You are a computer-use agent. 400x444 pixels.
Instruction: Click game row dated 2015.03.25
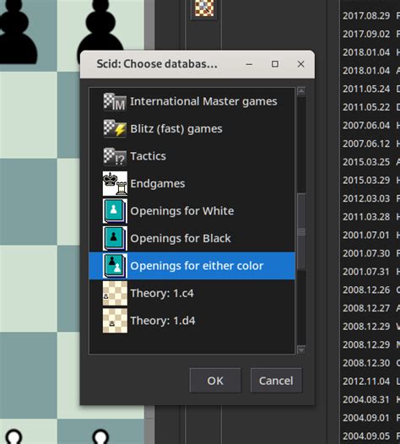point(370,162)
